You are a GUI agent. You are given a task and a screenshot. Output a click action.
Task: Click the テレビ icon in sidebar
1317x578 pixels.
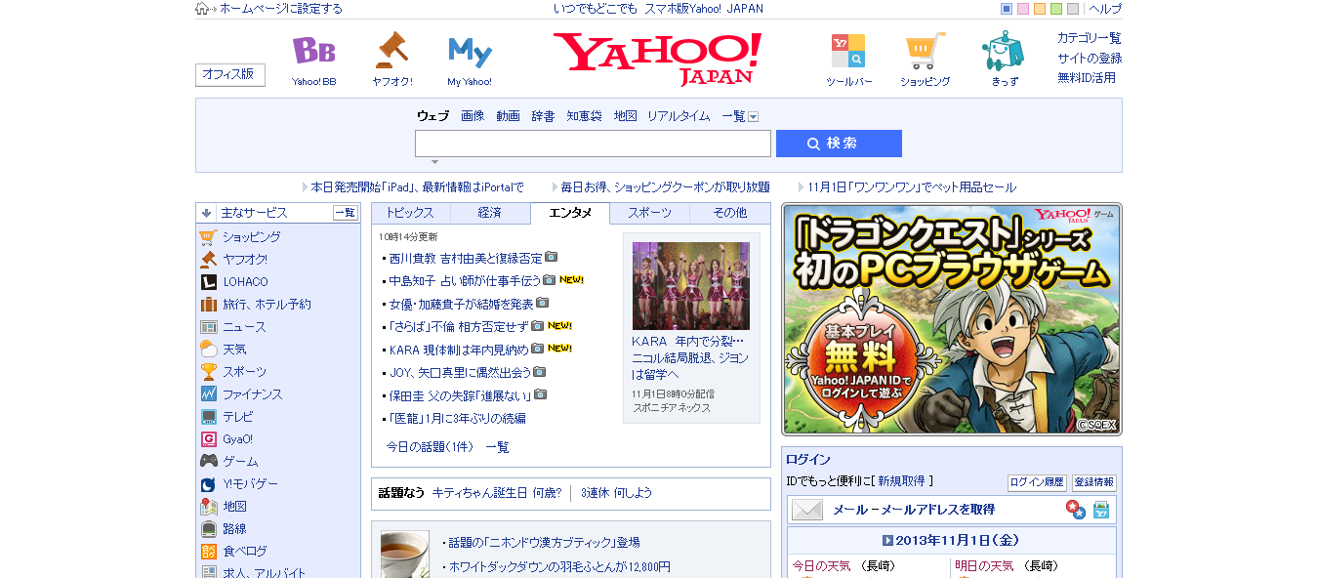[x=208, y=416]
